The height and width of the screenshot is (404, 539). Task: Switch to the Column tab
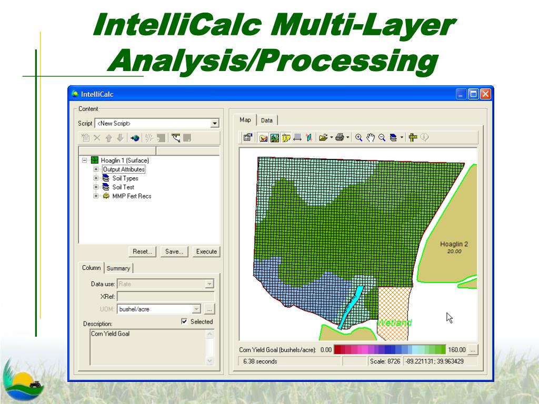(x=91, y=268)
